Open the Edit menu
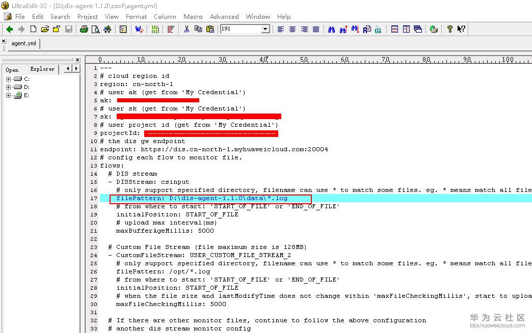The image size is (532, 333). point(38,17)
